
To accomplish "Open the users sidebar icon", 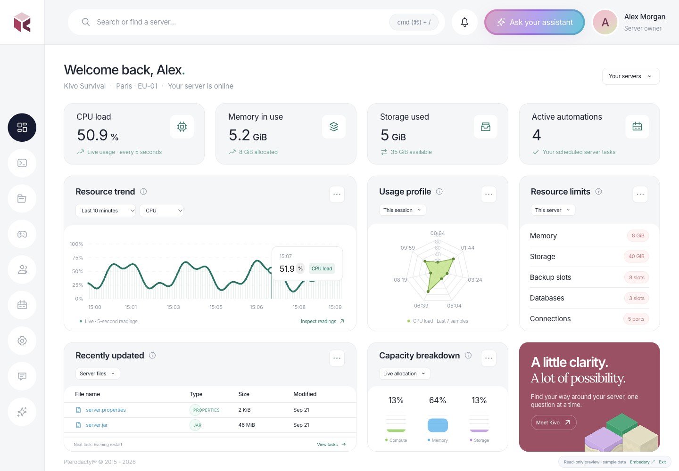I will (22, 269).
